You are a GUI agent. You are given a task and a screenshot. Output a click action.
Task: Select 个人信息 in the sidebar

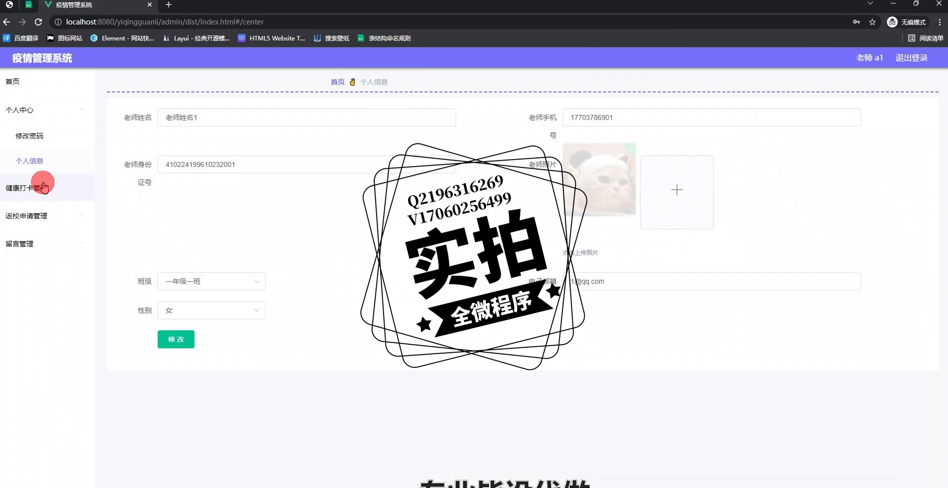coord(47,161)
